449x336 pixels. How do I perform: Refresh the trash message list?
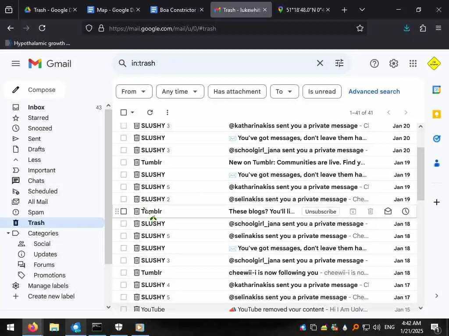pos(150,112)
